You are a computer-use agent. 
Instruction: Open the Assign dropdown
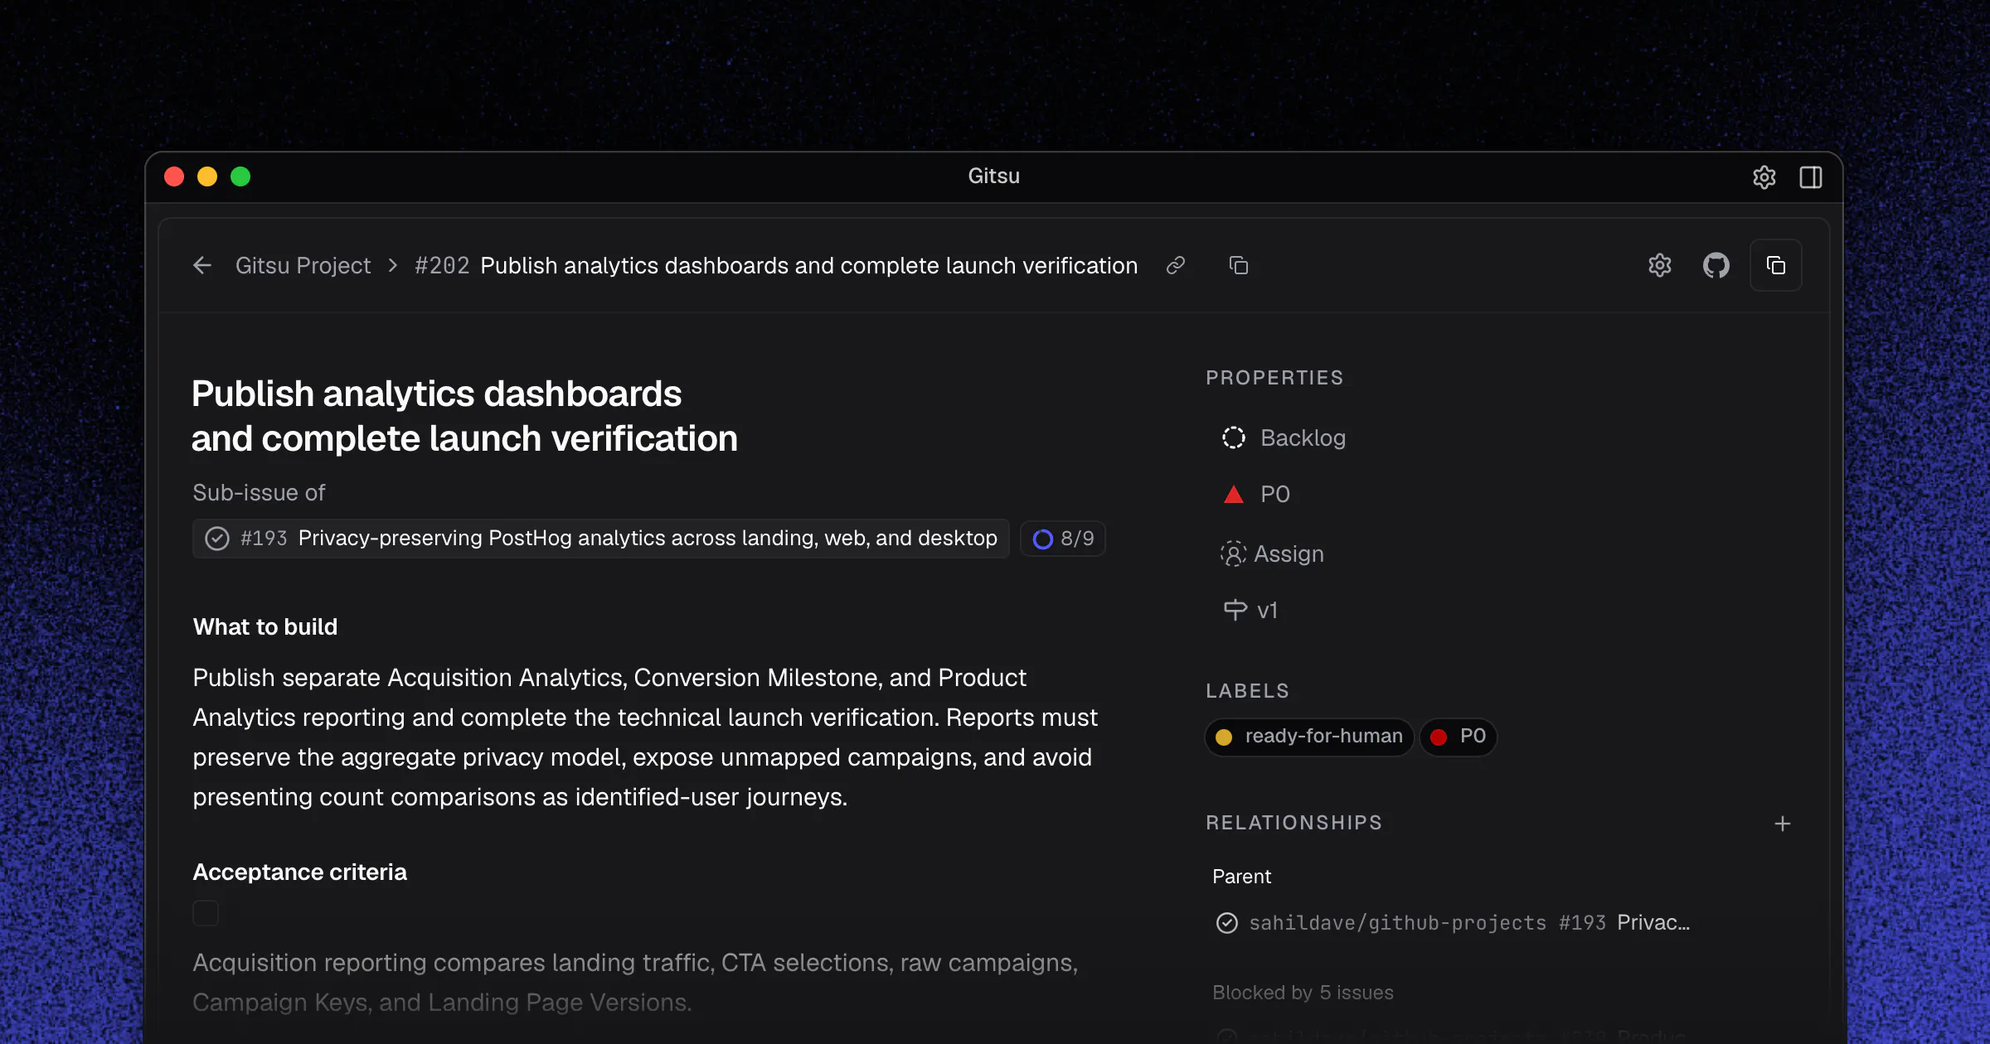pyautogui.click(x=1272, y=553)
